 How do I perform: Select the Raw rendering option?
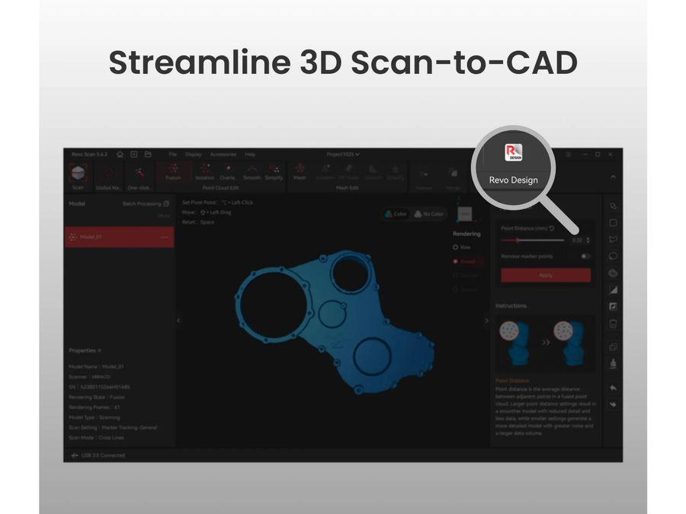pos(462,247)
